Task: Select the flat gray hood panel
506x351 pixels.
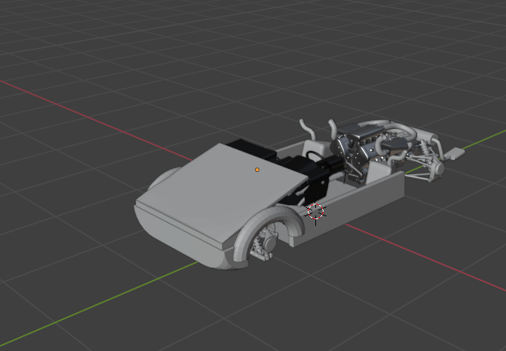Action: tap(223, 193)
